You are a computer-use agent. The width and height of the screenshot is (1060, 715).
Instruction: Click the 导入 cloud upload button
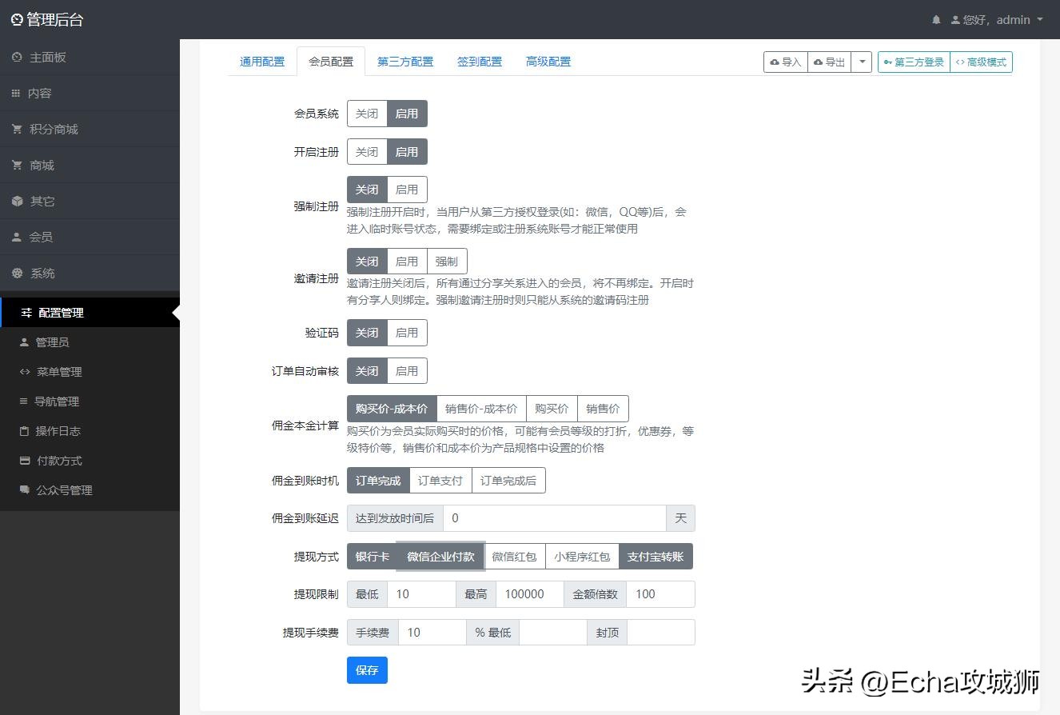(784, 61)
